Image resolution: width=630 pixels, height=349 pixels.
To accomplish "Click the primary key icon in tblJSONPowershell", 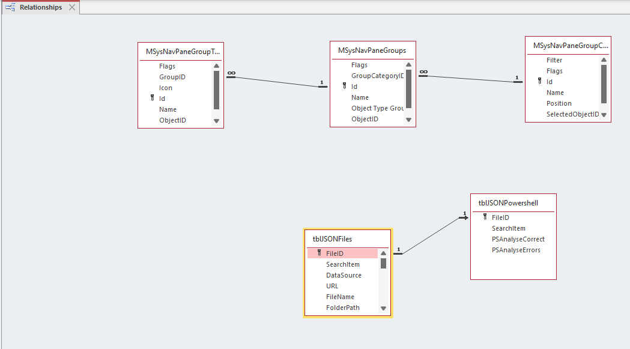I will pyautogui.click(x=485, y=217).
